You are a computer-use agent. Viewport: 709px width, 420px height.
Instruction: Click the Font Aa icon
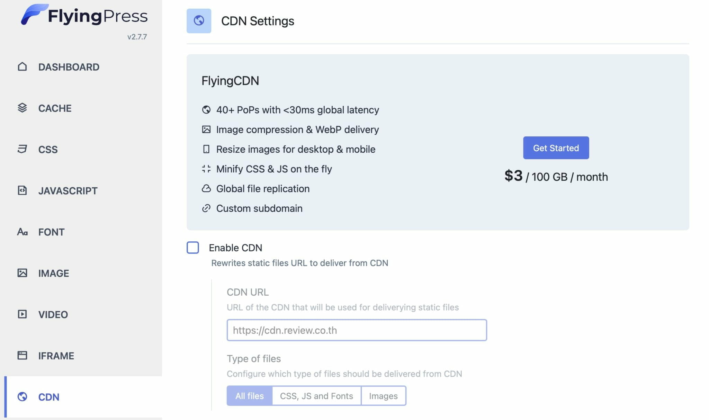click(x=22, y=231)
